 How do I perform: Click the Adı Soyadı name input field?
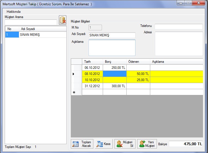[112, 35]
